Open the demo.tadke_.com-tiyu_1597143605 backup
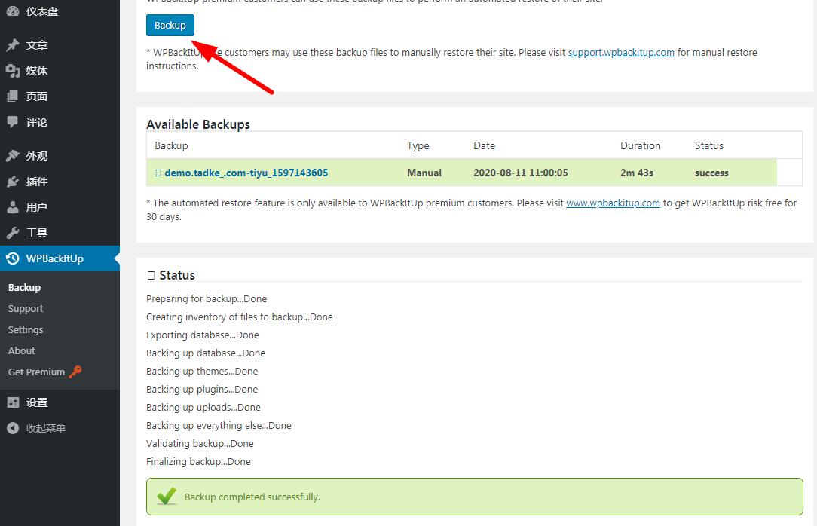 point(246,173)
